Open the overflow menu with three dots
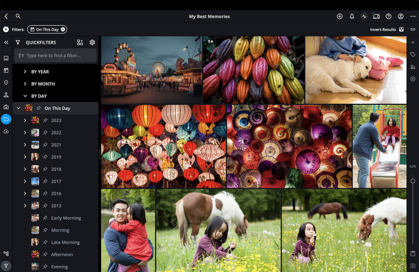Image resolution: width=419 pixels, height=272 pixels. point(413,16)
